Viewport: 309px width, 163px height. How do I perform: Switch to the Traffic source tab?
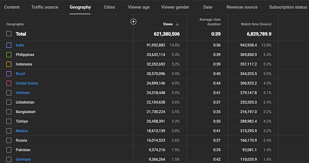tap(44, 7)
